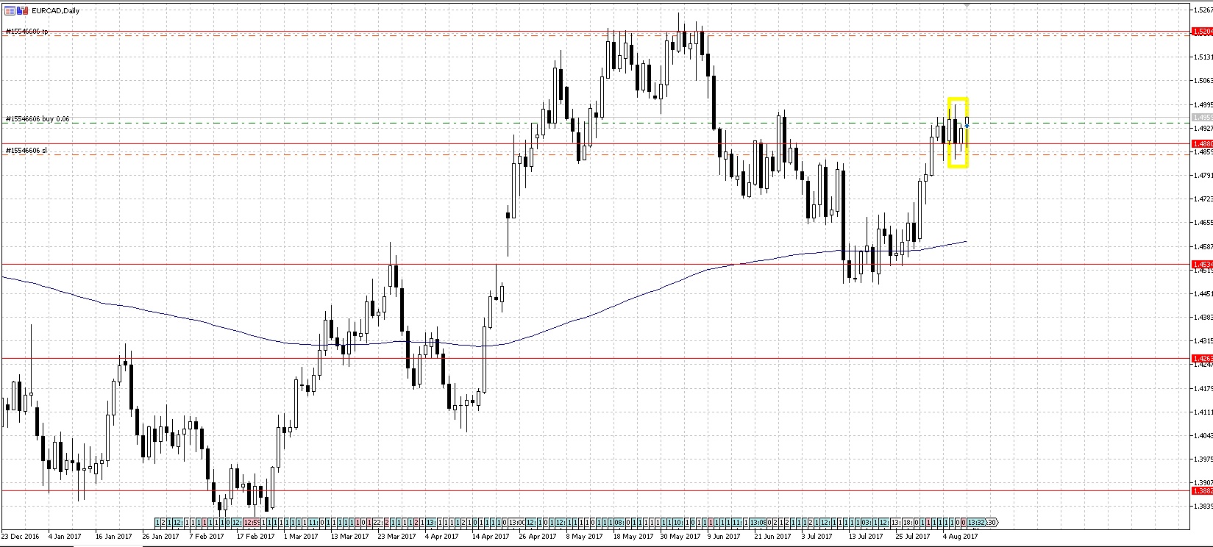Click the 14 Apr 2017 date label
The width and height of the screenshot is (1213, 547).
(491, 536)
